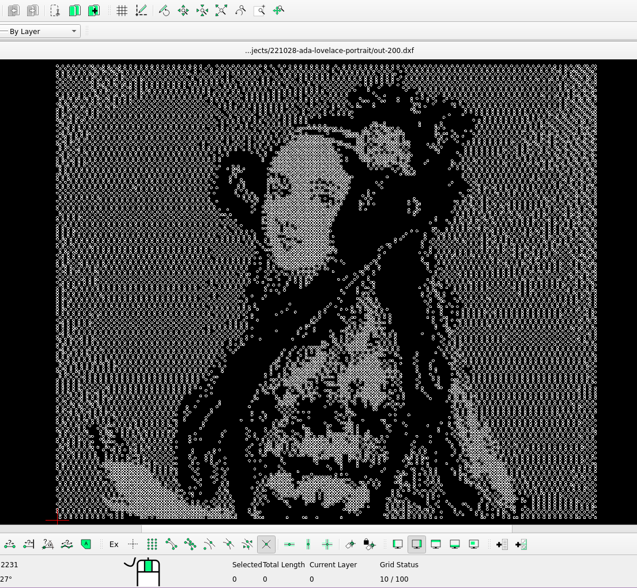Click the 'Grid Status' label
Screen dimensions: 637x588
[x=399, y=564]
